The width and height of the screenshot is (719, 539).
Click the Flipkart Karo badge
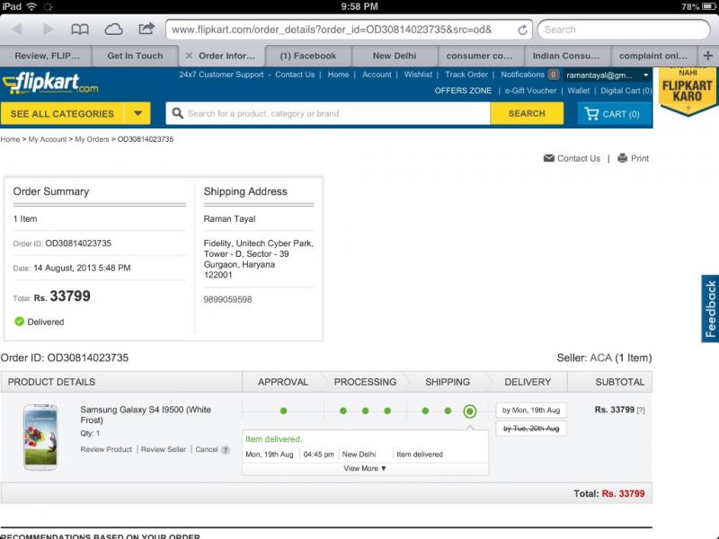point(687,91)
